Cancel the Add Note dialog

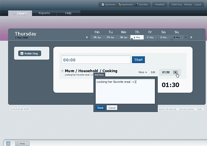click(x=112, y=108)
